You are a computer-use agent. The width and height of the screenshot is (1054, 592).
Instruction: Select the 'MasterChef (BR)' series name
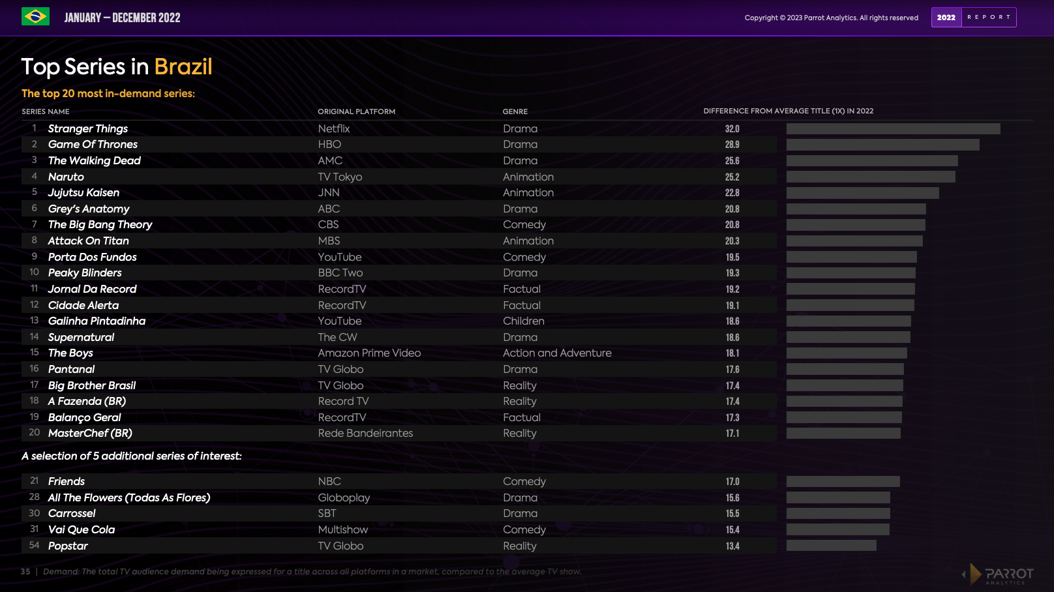click(x=90, y=433)
